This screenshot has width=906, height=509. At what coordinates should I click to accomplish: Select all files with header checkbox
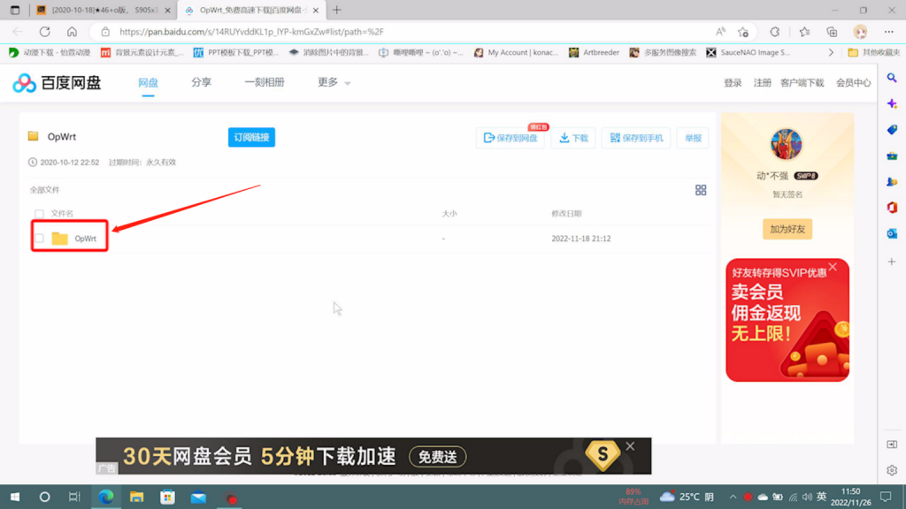[39, 214]
